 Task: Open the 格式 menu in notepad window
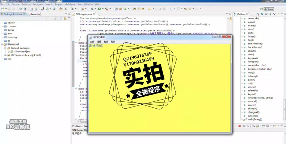click(x=106, y=42)
